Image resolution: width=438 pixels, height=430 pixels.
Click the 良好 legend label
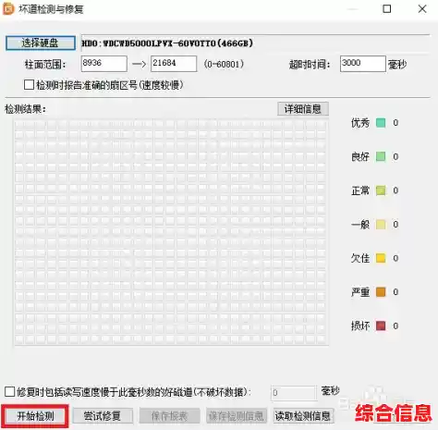tap(360, 156)
